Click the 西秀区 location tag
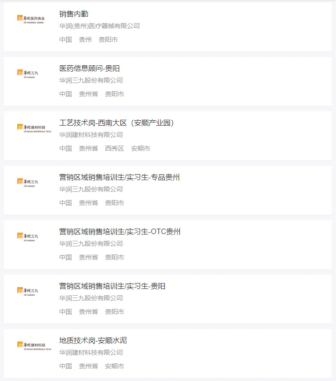This screenshot has height=381, width=336. click(114, 148)
